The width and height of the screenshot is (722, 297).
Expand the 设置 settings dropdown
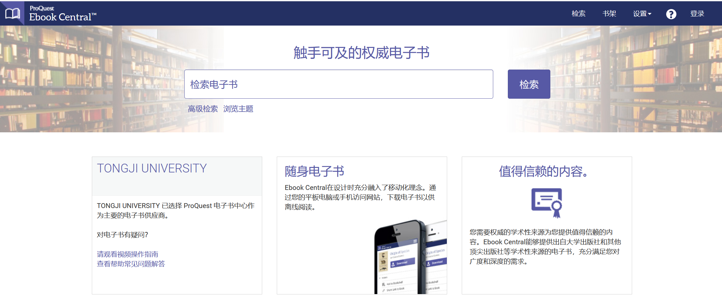(642, 14)
